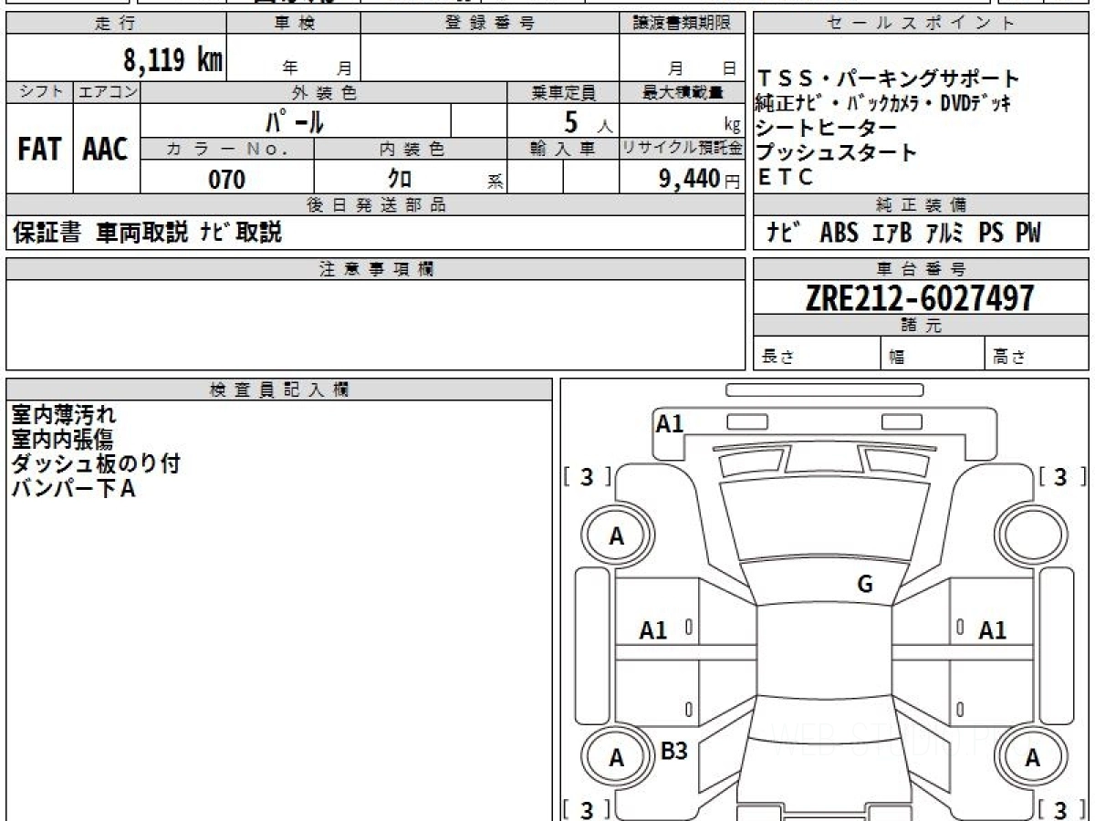Select the 5 人 seating capacity value
1095x821 pixels.
click(x=588, y=120)
